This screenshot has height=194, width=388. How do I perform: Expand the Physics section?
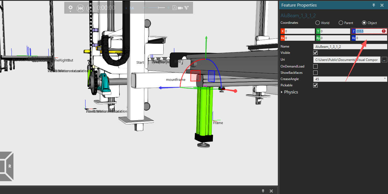pyautogui.click(x=282, y=92)
